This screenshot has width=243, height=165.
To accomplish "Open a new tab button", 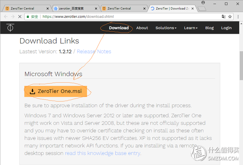I will click(x=202, y=9).
